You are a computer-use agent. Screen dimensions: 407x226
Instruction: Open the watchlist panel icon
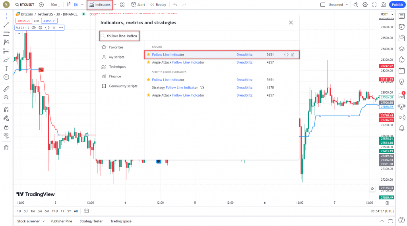tap(401, 16)
